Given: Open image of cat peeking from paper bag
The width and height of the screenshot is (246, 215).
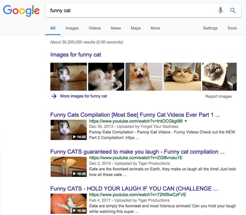Looking at the screenshot, I should 69,77.
